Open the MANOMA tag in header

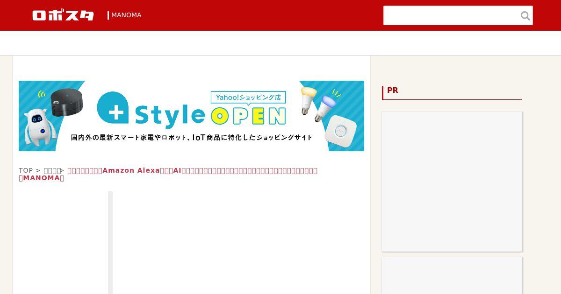(x=126, y=15)
